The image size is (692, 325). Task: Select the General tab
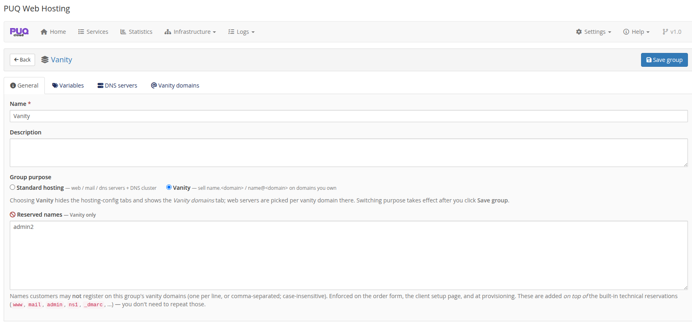click(24, 86)
